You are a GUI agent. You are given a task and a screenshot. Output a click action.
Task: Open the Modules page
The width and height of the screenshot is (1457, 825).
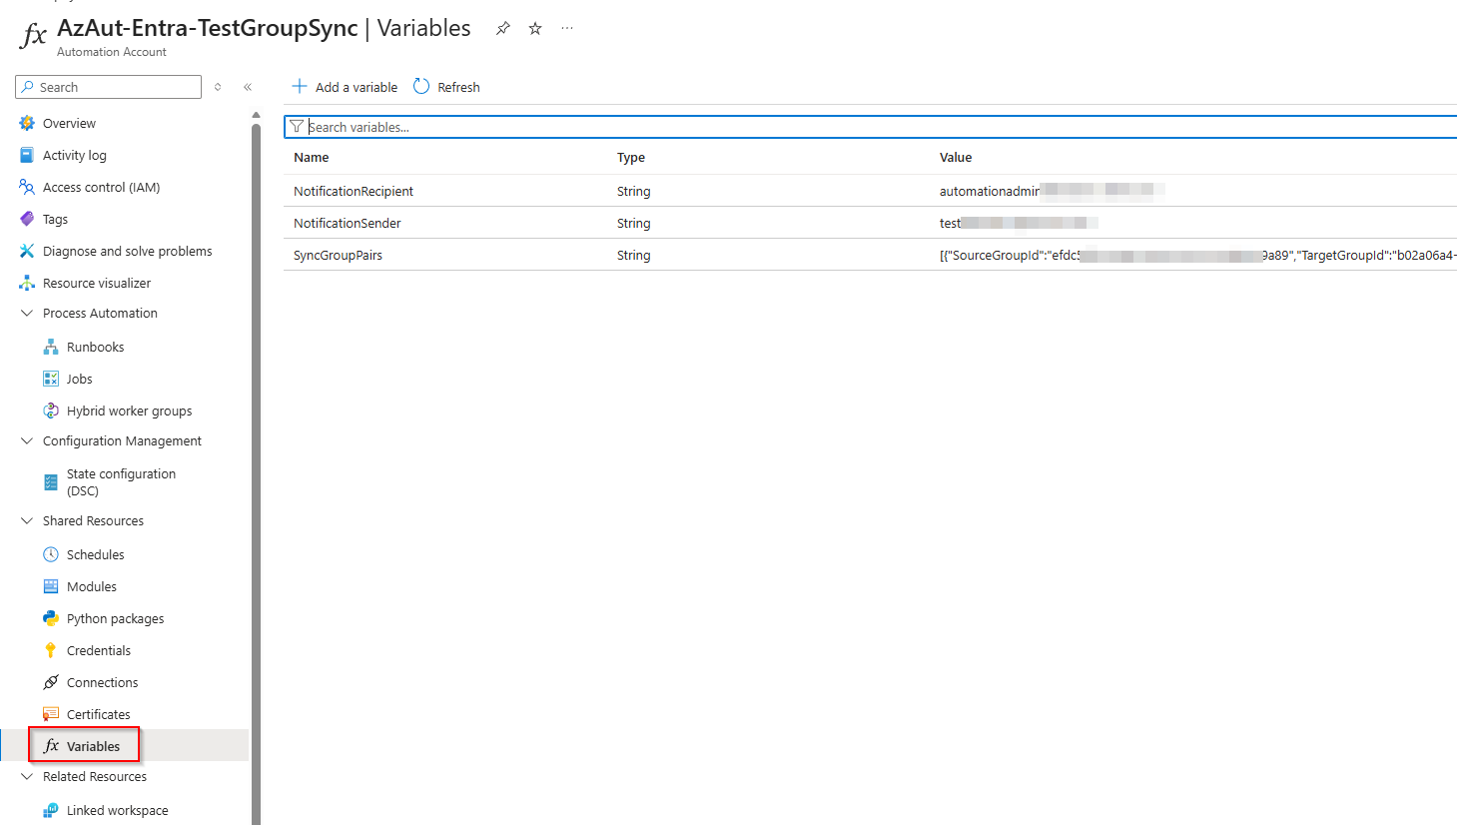tap(91, 586)
